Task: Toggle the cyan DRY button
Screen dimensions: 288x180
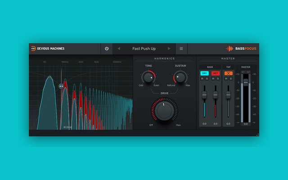Action: (x=204, y=73)
